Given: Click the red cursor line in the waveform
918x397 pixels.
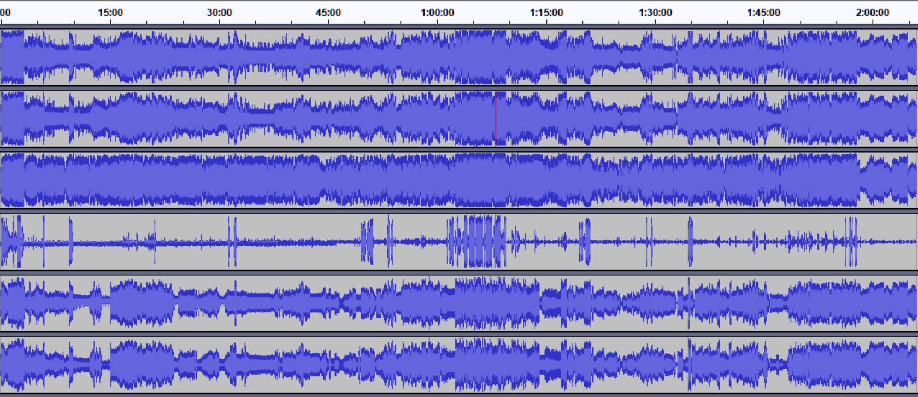Looking at the screenshot, I should click(x=495, y=119).
